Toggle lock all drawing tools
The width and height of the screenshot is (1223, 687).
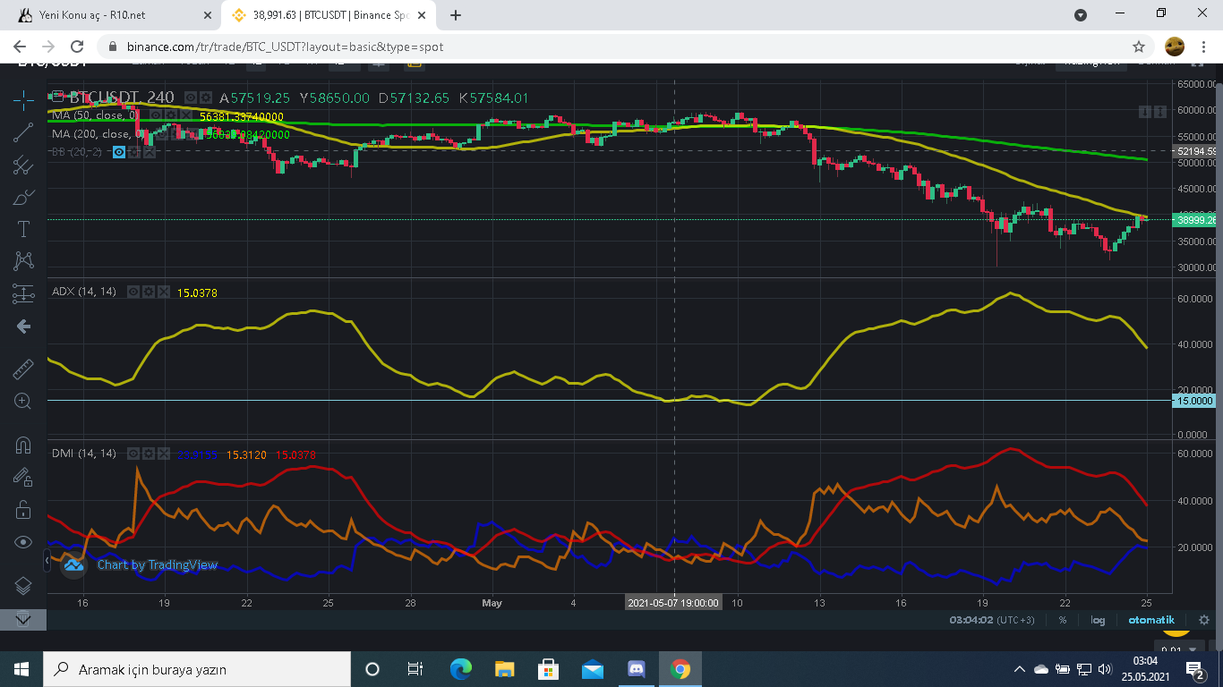click(x=23, y=509)
